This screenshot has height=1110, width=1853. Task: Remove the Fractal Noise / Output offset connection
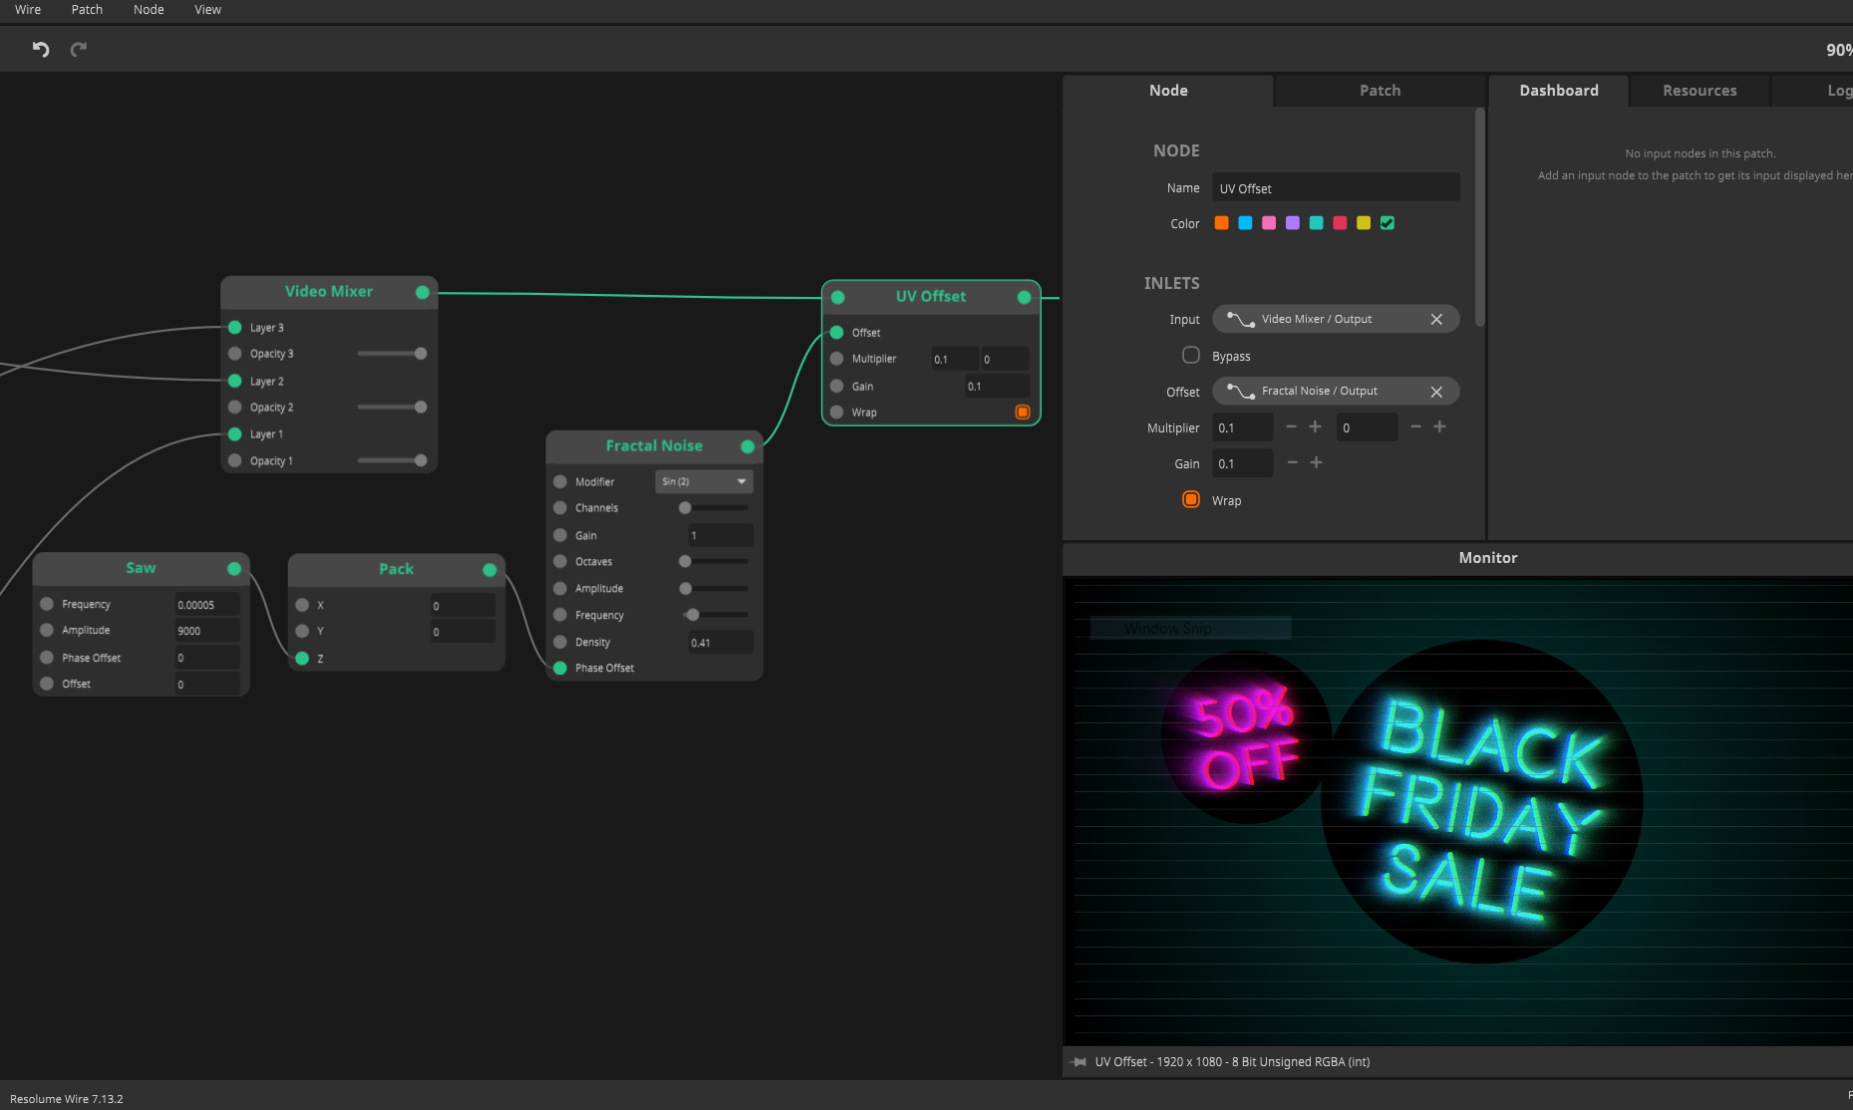pos(1436,392)
